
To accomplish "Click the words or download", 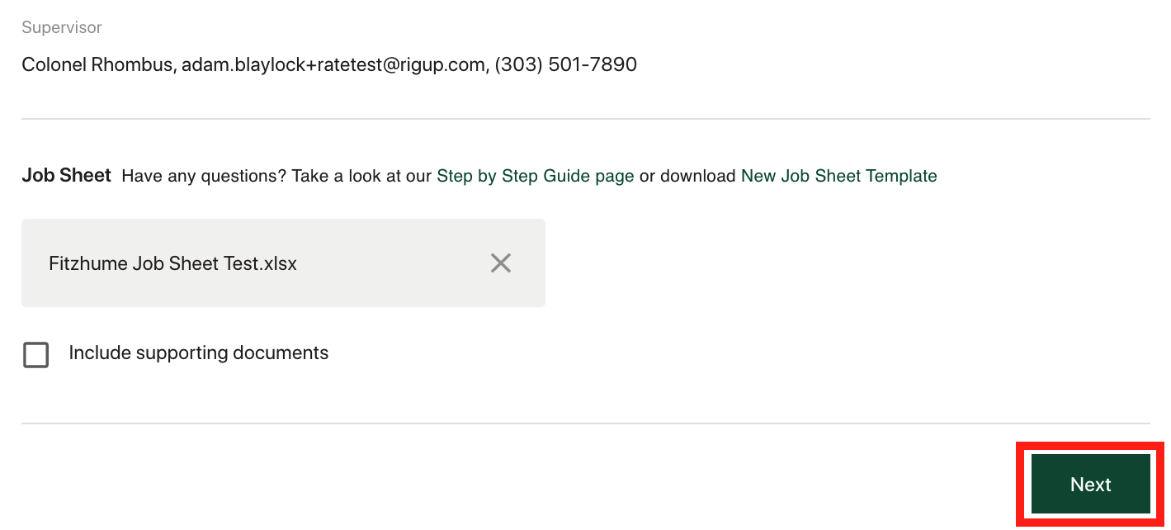I will [687, 176].
